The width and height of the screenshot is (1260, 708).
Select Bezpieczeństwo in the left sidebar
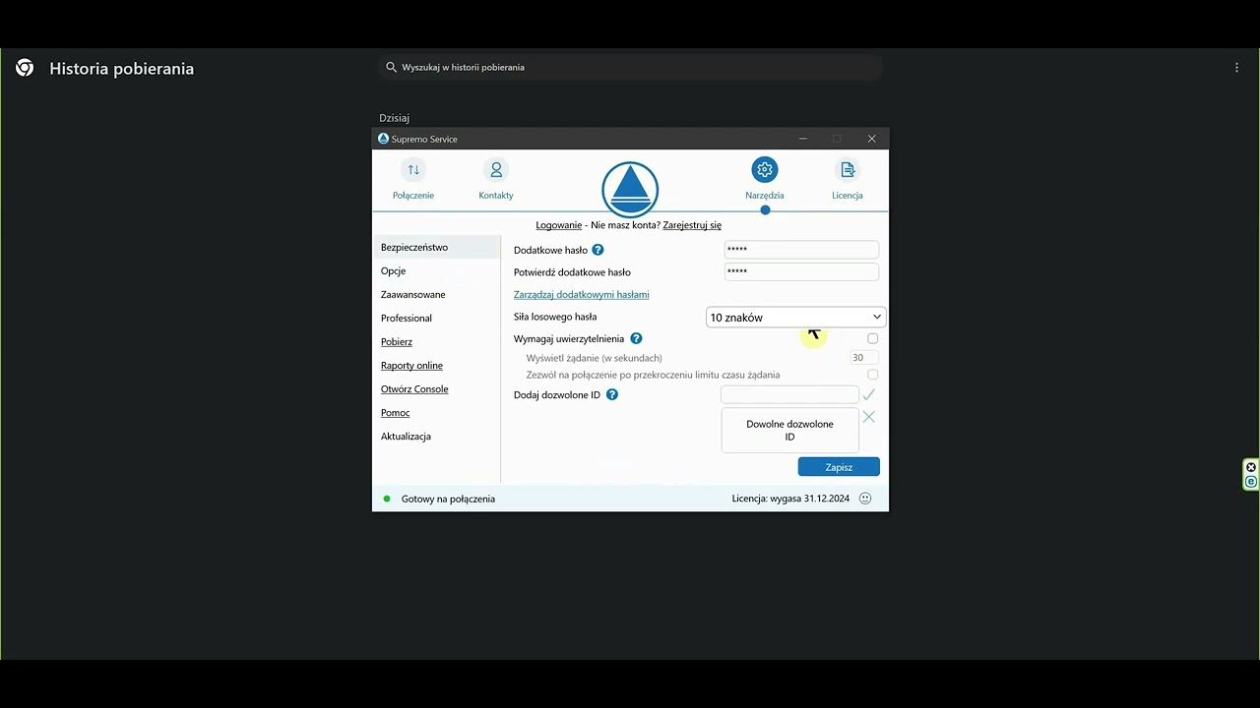(x=437, y=247)
